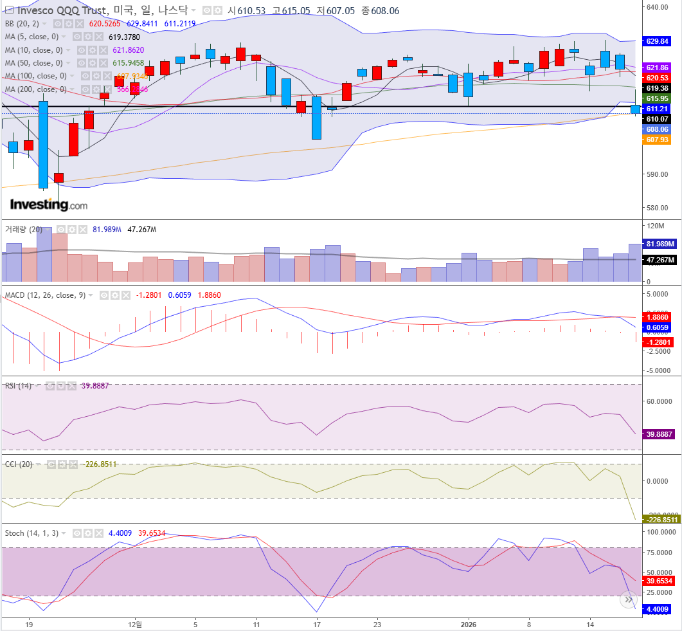Open the 거래량 (20) volume settings gear
The height and width of the screenshot is (631, 682).
pyautogui.click(x=72, y=230)
